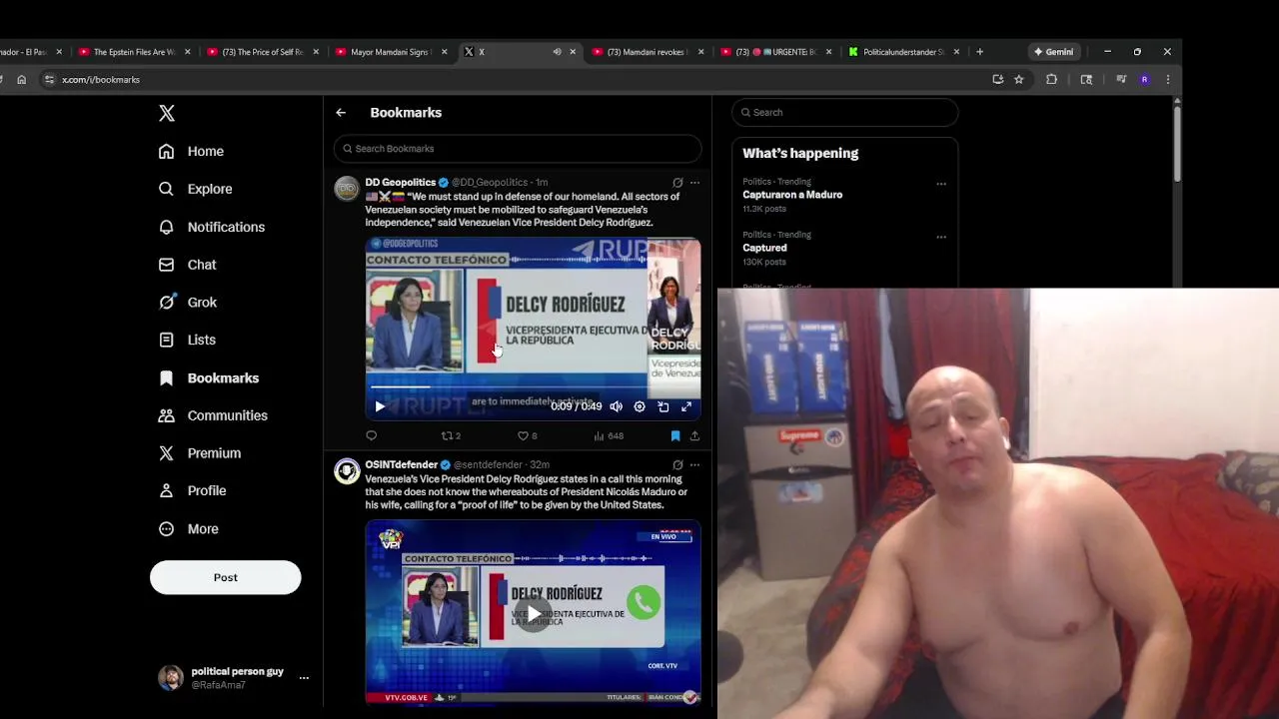Select Bookmarks in the sidebar

(208, 377)
